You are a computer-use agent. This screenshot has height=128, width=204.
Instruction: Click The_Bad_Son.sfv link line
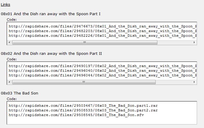pos(76,115)
